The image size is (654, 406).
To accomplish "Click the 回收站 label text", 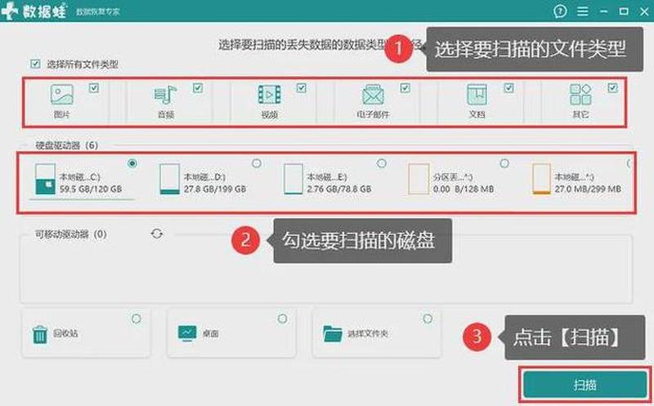I will point(65,333).
